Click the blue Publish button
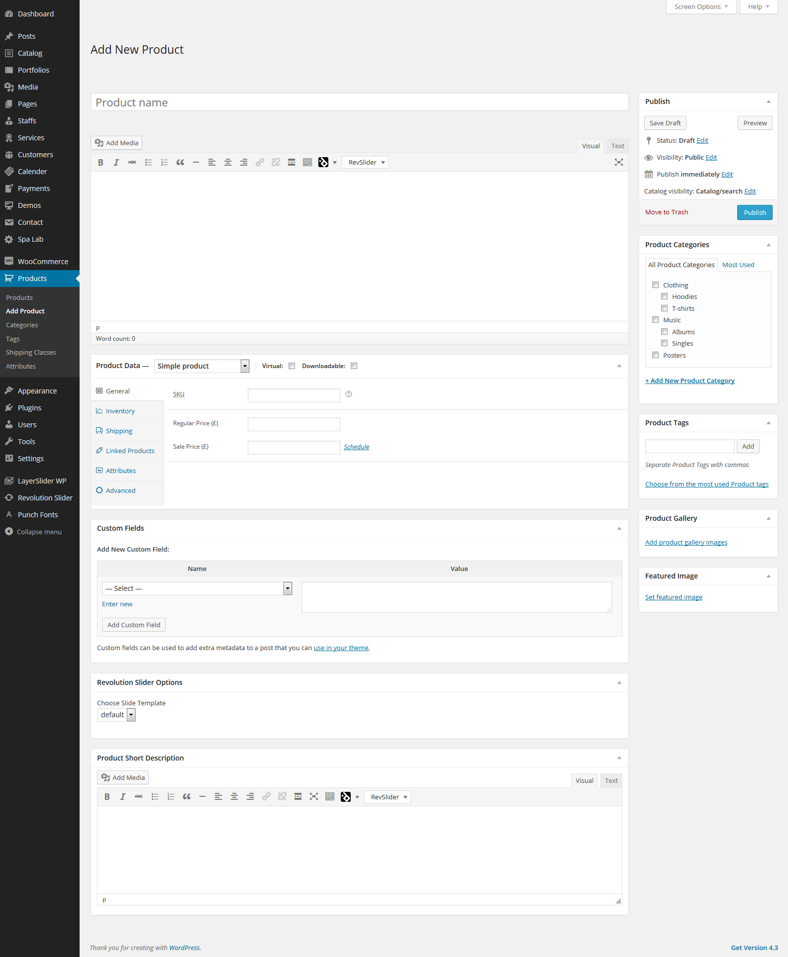This screenshot has height=957, width=788. click(754, 213)
